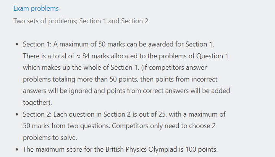Click the phrase '50 marks from two questions'

tap(66, 126)
